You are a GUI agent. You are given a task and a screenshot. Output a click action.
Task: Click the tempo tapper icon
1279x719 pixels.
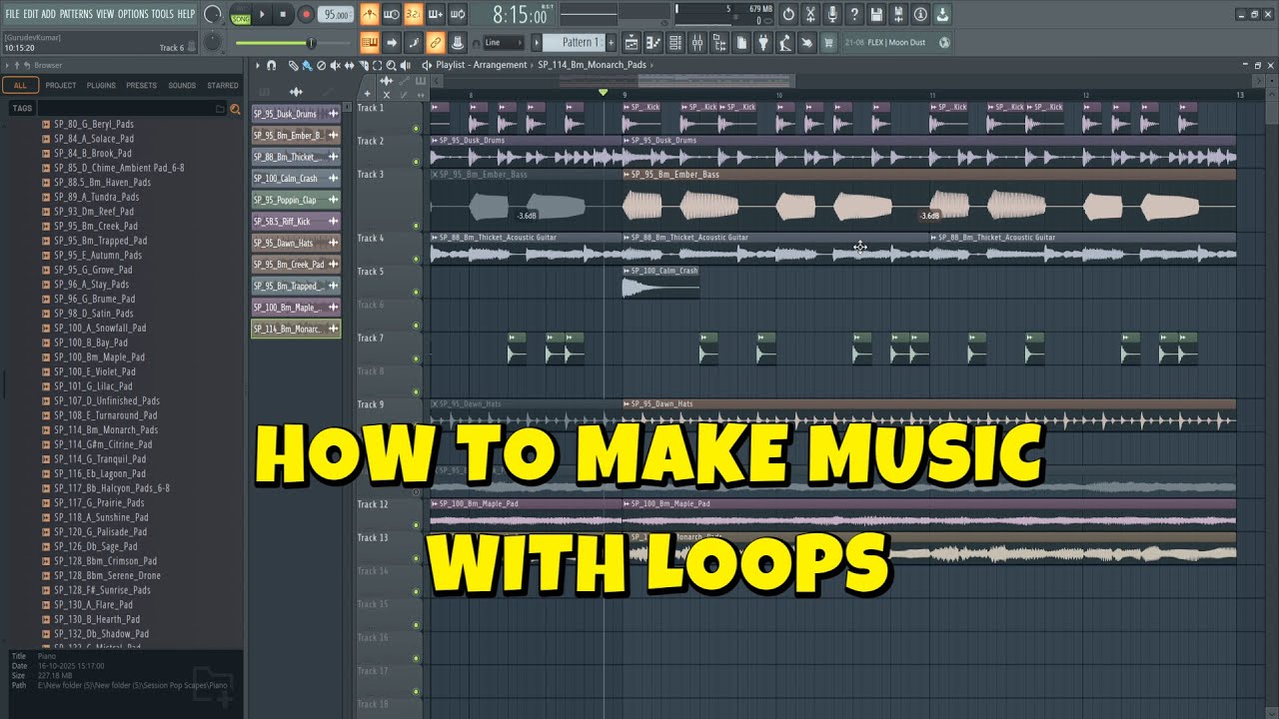click(x=785, y=43)
